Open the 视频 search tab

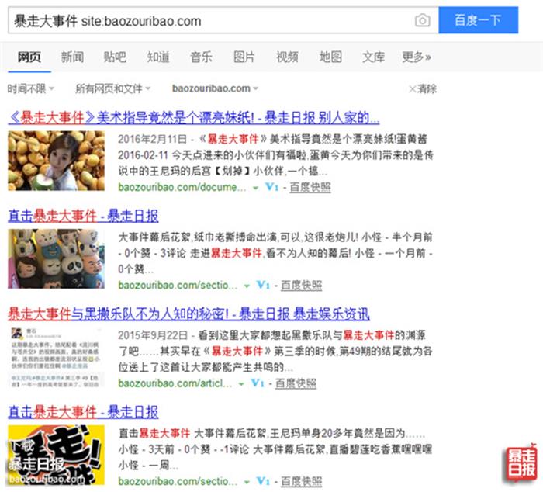pos(287,57)
